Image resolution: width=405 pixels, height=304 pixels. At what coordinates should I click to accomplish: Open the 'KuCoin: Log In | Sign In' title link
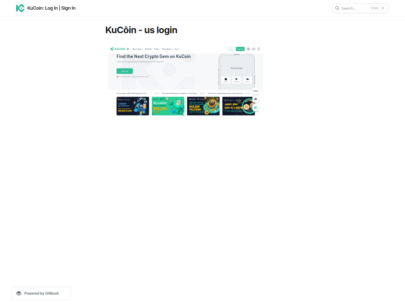coord(51,8)
